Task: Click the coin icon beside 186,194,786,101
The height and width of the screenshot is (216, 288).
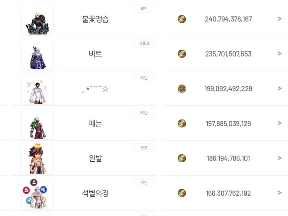Action: (182, 158)
